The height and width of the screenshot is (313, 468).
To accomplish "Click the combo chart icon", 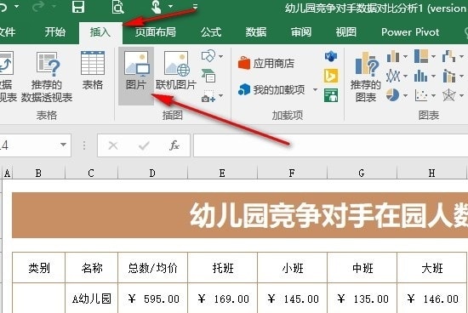I will [449, 76].
